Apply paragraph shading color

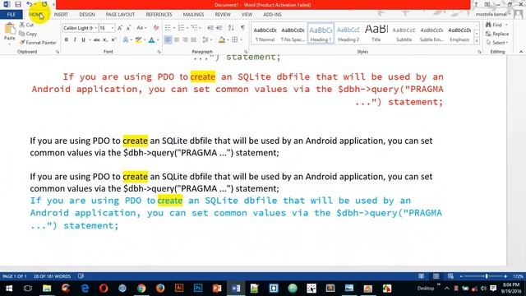coord(221,40)
